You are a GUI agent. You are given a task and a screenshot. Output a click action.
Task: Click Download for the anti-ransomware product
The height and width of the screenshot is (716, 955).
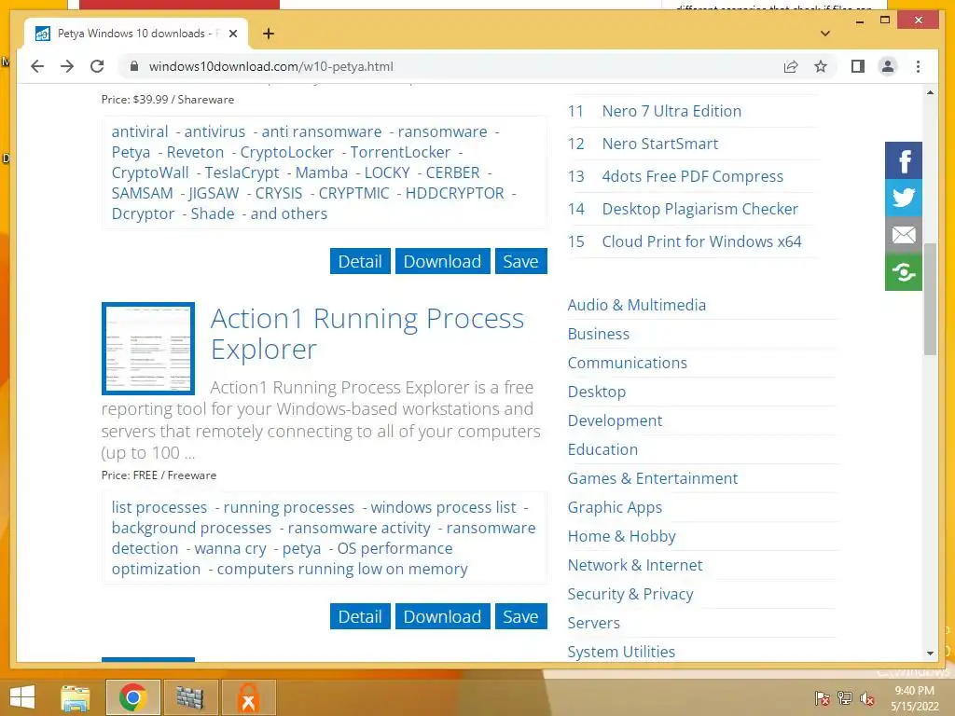[x=442, y=261]
